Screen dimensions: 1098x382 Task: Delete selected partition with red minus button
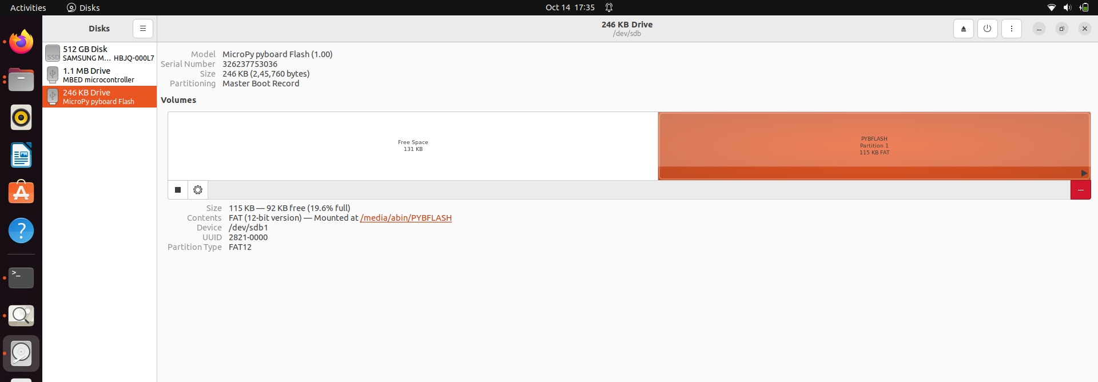(1081, 190)
